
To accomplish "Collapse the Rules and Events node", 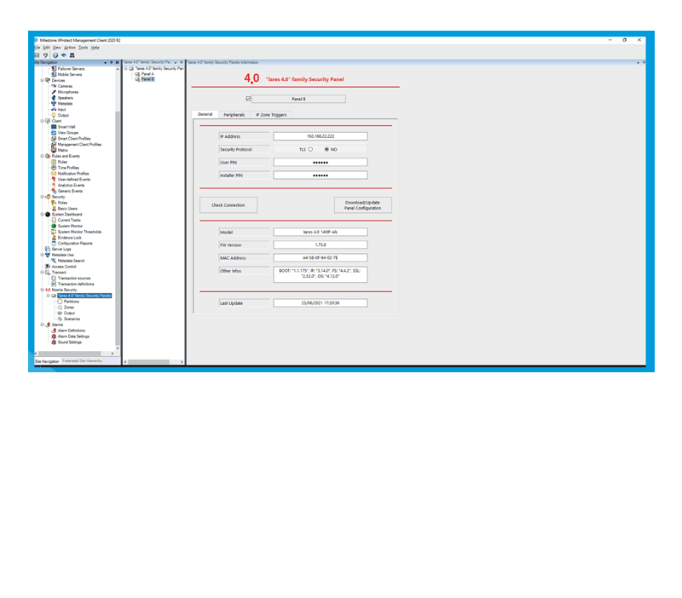I will point(42,156).
